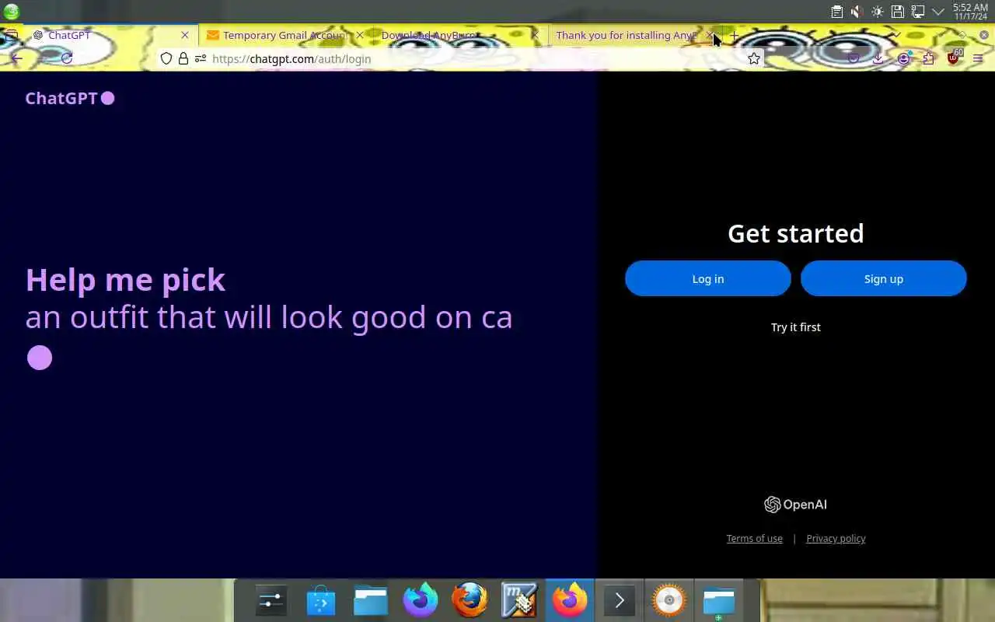
Task: Go back using the browser back arrow
Action: tap(16, 58)
